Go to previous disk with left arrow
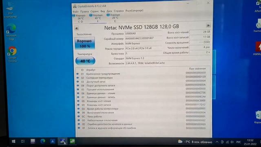This screenshot has height=147, width=261. 76,28
